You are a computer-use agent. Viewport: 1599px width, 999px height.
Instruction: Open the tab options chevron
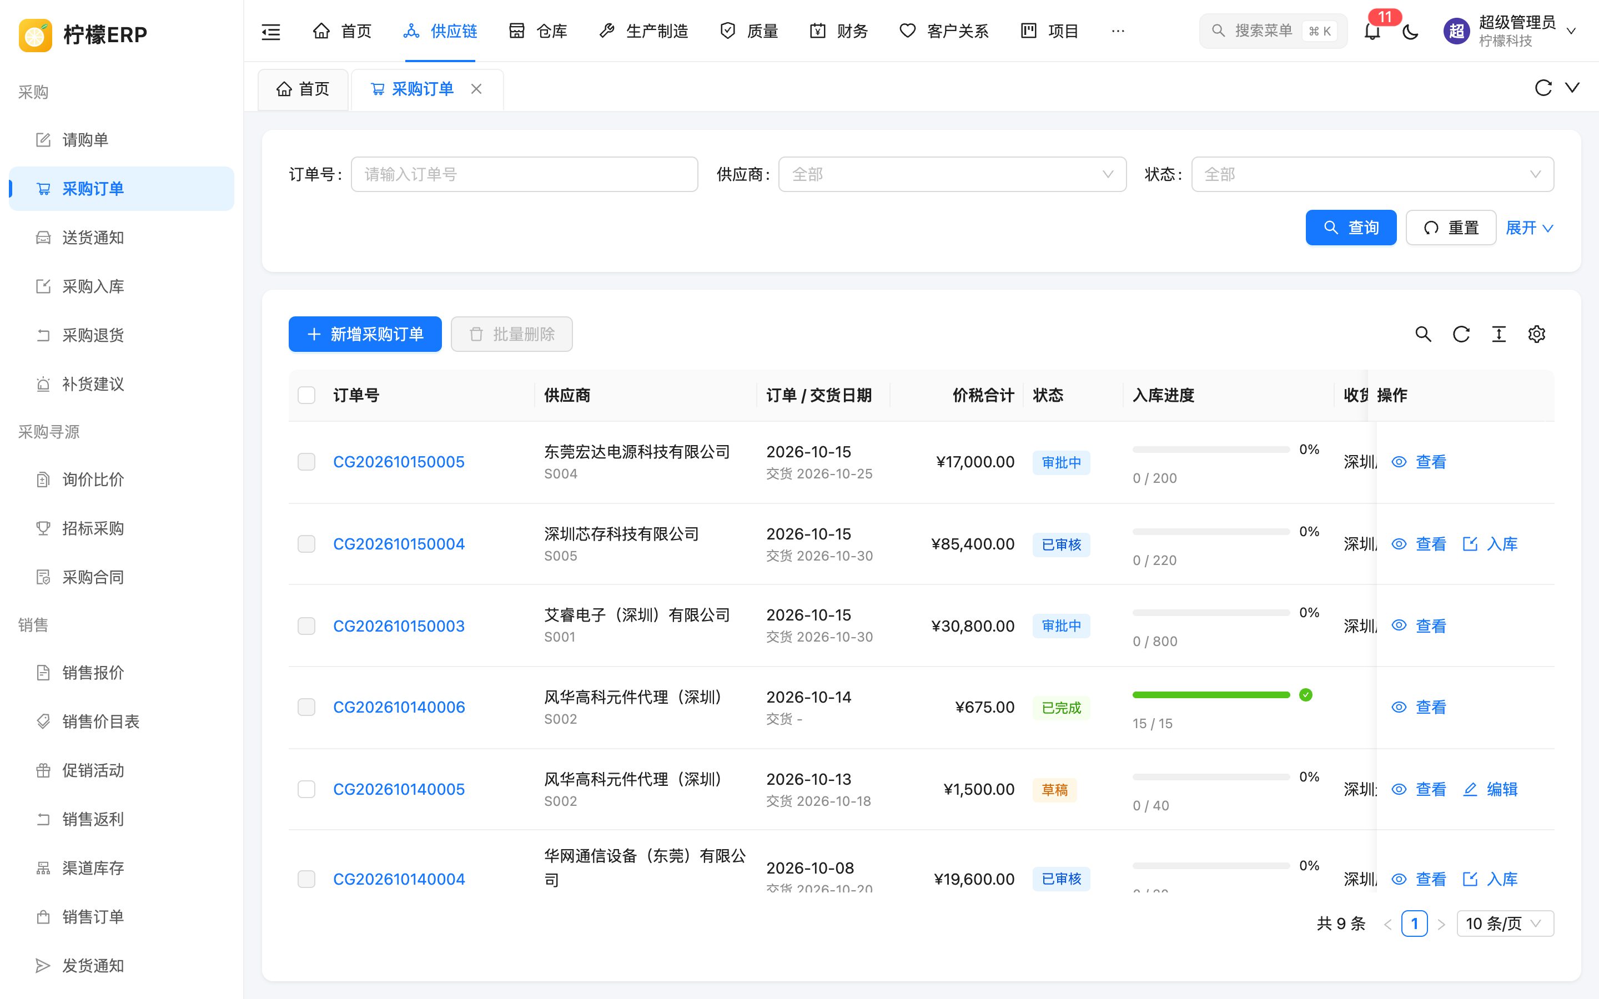click(x=1572, y=88)
